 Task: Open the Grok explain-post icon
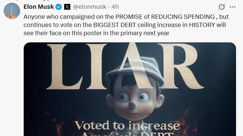222,7
